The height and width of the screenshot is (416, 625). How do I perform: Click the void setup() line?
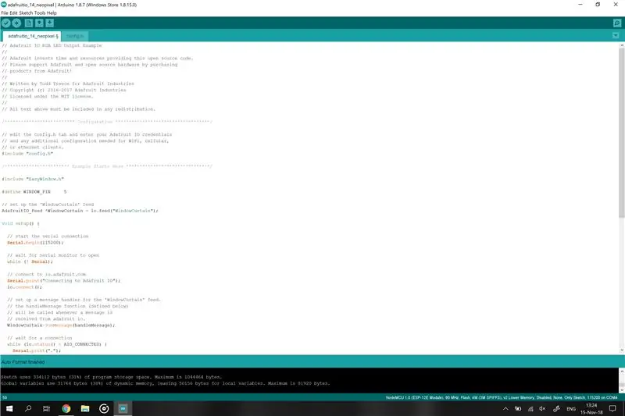click(x=20, y=224)
